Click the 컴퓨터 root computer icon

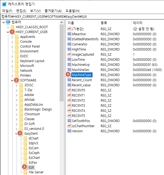point(8,22)
